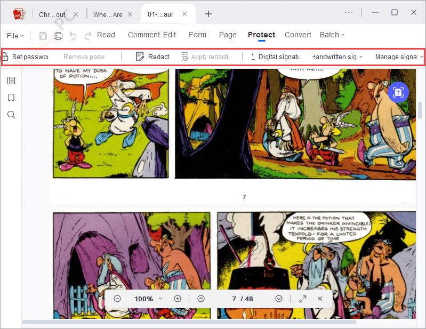The image size is (426, 329).
Task: Click the Digital signature label
Action: coord(279,57)
